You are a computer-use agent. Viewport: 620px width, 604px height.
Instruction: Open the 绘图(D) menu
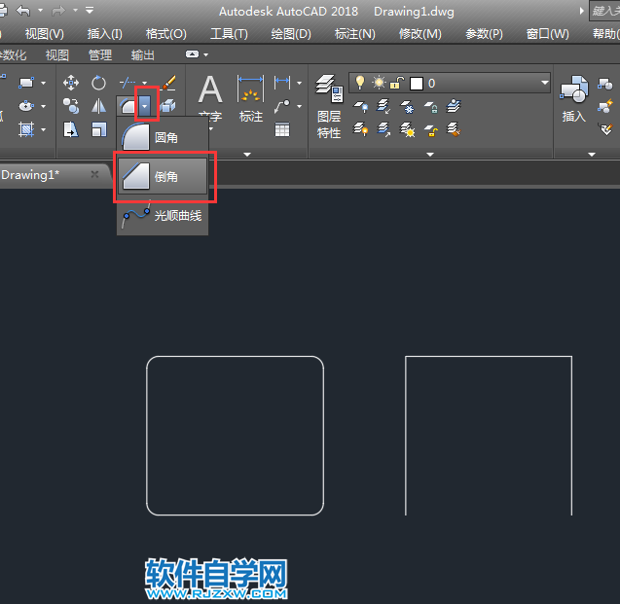pyautogui.click(x=291, y=33)
